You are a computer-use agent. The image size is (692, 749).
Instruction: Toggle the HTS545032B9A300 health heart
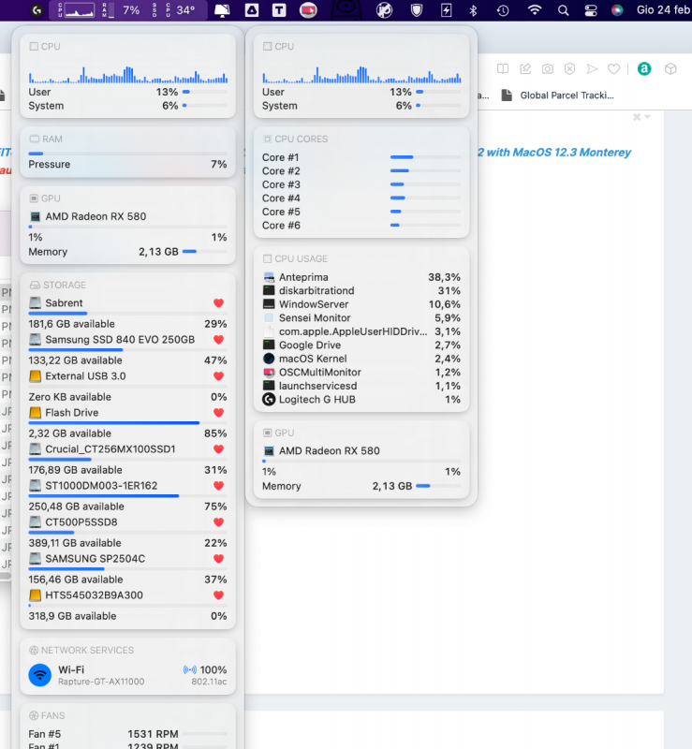(x=218, y=595)
